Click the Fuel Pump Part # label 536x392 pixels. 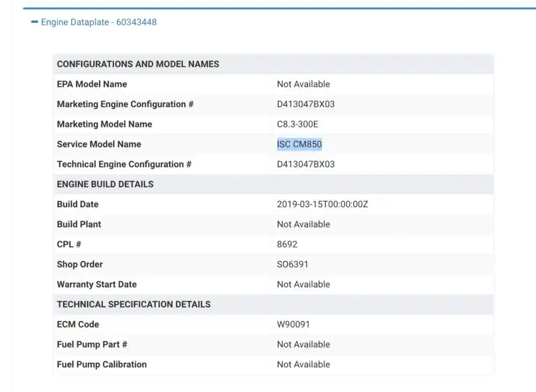click(92, 344)
